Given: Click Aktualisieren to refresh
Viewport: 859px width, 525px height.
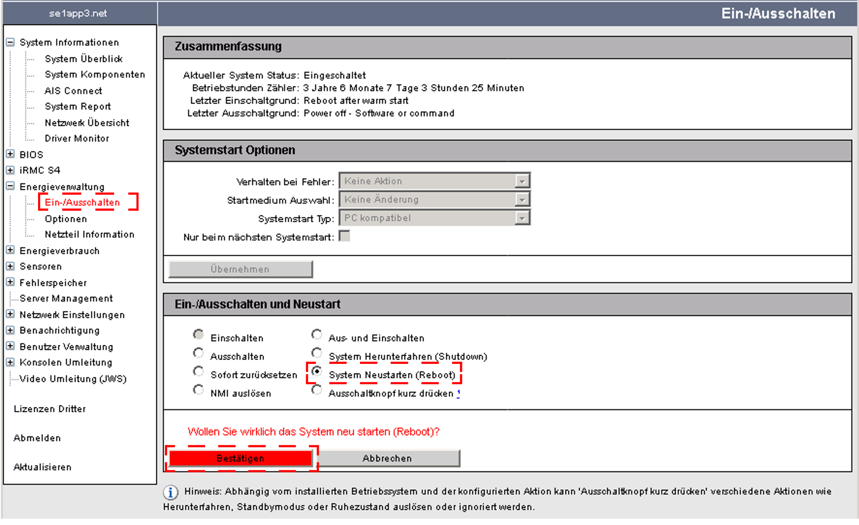Looking at the screenshot, I should (43, 467).
